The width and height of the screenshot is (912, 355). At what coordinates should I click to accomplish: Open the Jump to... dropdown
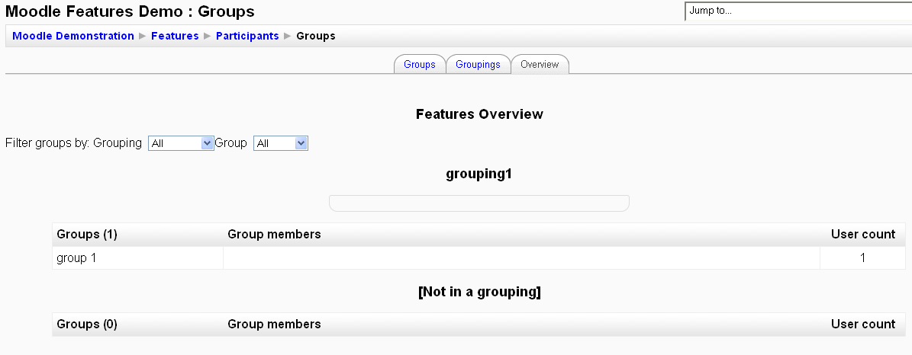point(798,11)
